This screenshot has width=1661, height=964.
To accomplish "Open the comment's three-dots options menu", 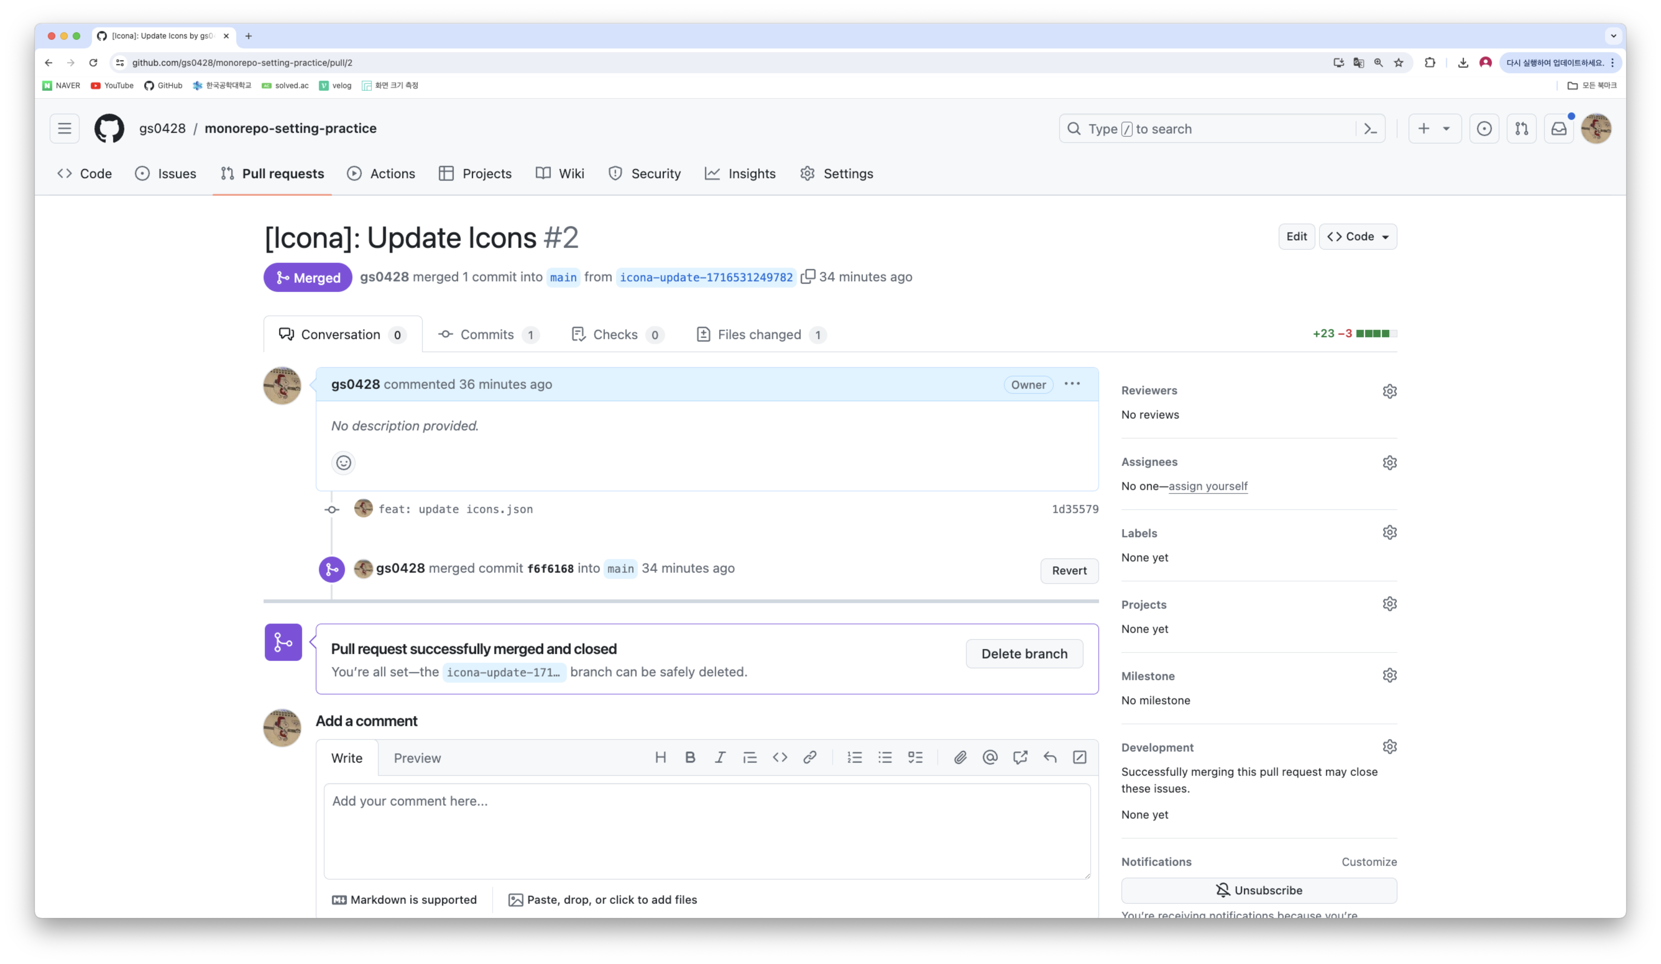I will click(x=1072, y=384).
